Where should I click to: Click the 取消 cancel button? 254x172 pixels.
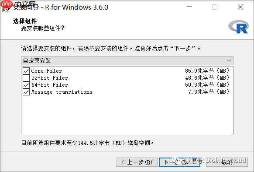point(227,162)
